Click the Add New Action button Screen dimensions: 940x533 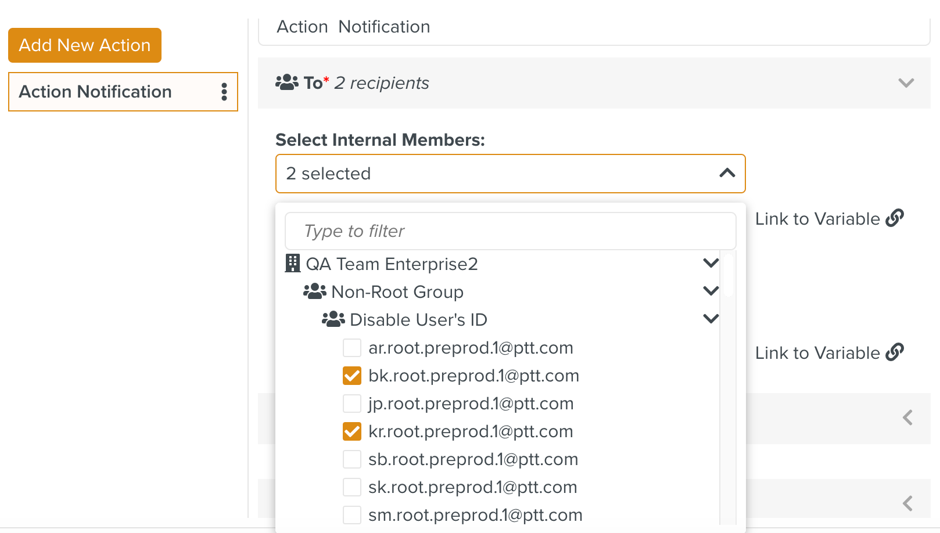(x=85, y=45)
